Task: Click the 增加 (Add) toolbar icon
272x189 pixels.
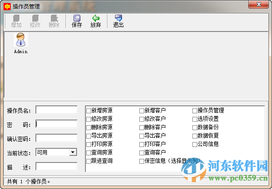Action: 16,21
